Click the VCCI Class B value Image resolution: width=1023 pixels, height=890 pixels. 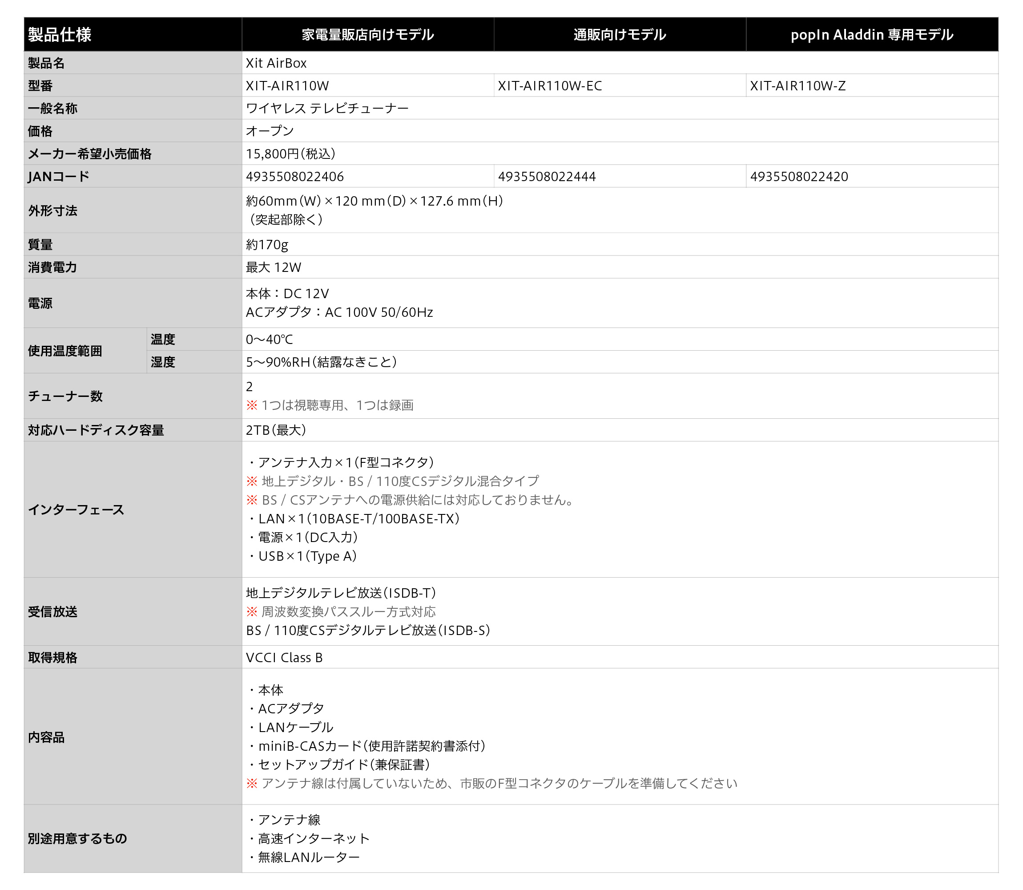(x=284, y=658)
